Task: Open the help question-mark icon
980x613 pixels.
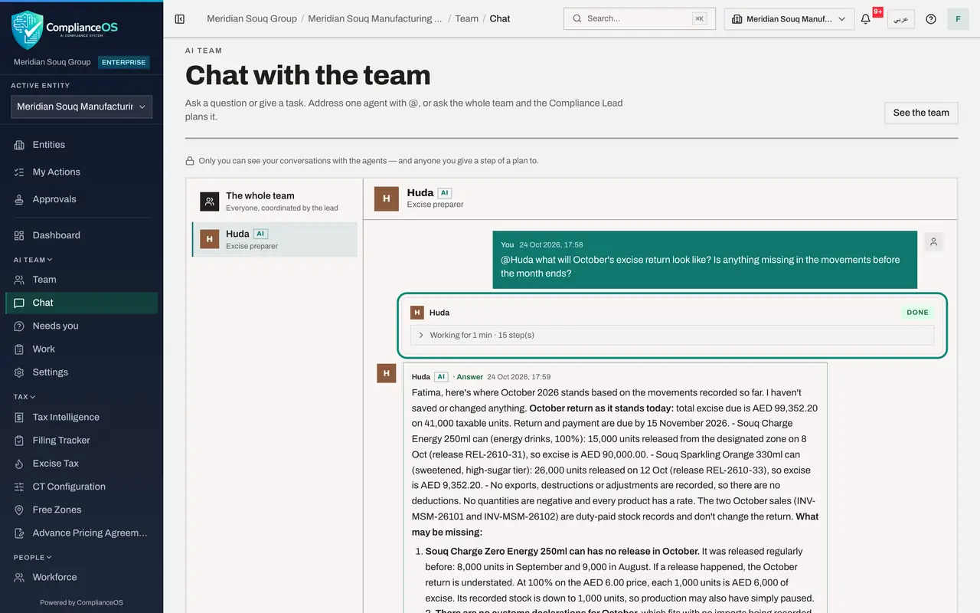Action: [931, 19]
